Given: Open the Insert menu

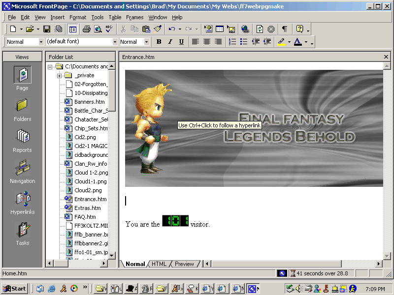Looking at the screenshot, I should coord(57,17).
